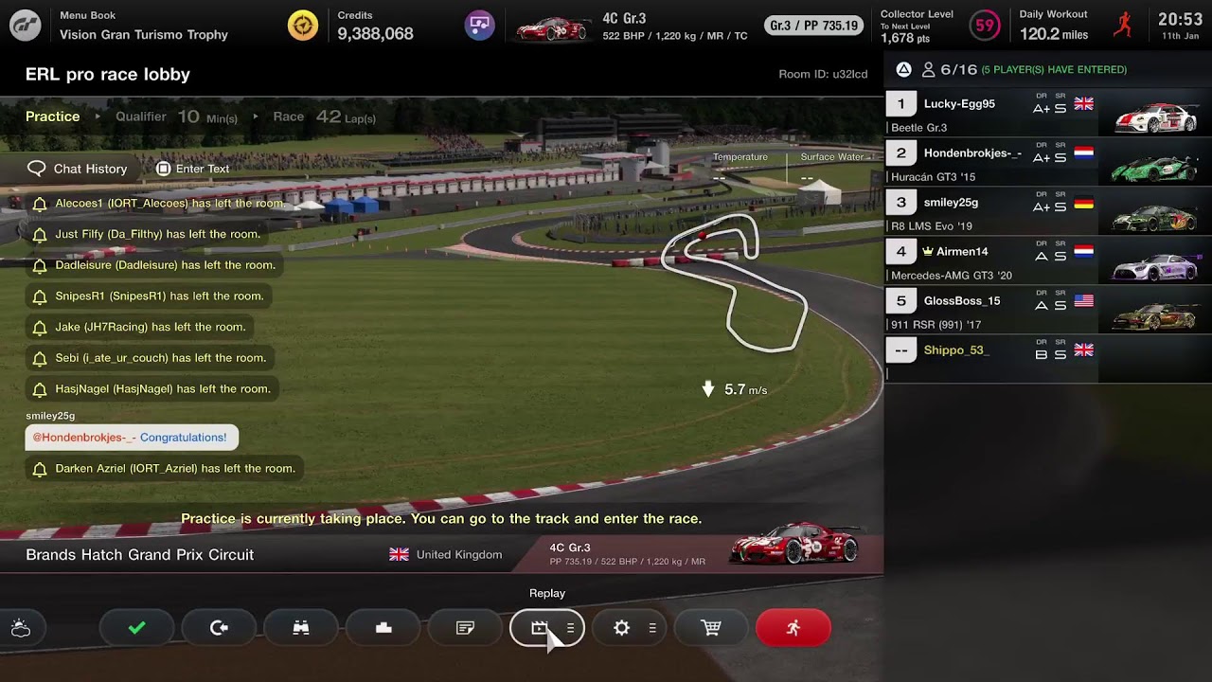Click the red enter track button
The width and height of the screenshot is (1212, 682).
793,628
